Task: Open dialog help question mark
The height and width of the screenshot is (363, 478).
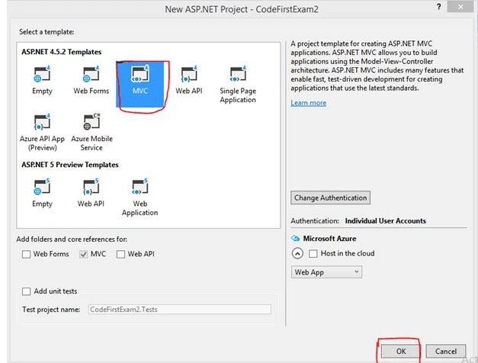Action: tap(438, 7)
